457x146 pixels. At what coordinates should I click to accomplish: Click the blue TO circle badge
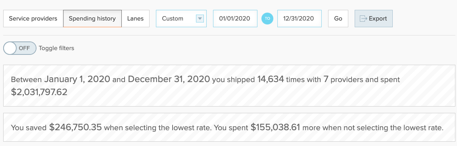tap(267, 19)
